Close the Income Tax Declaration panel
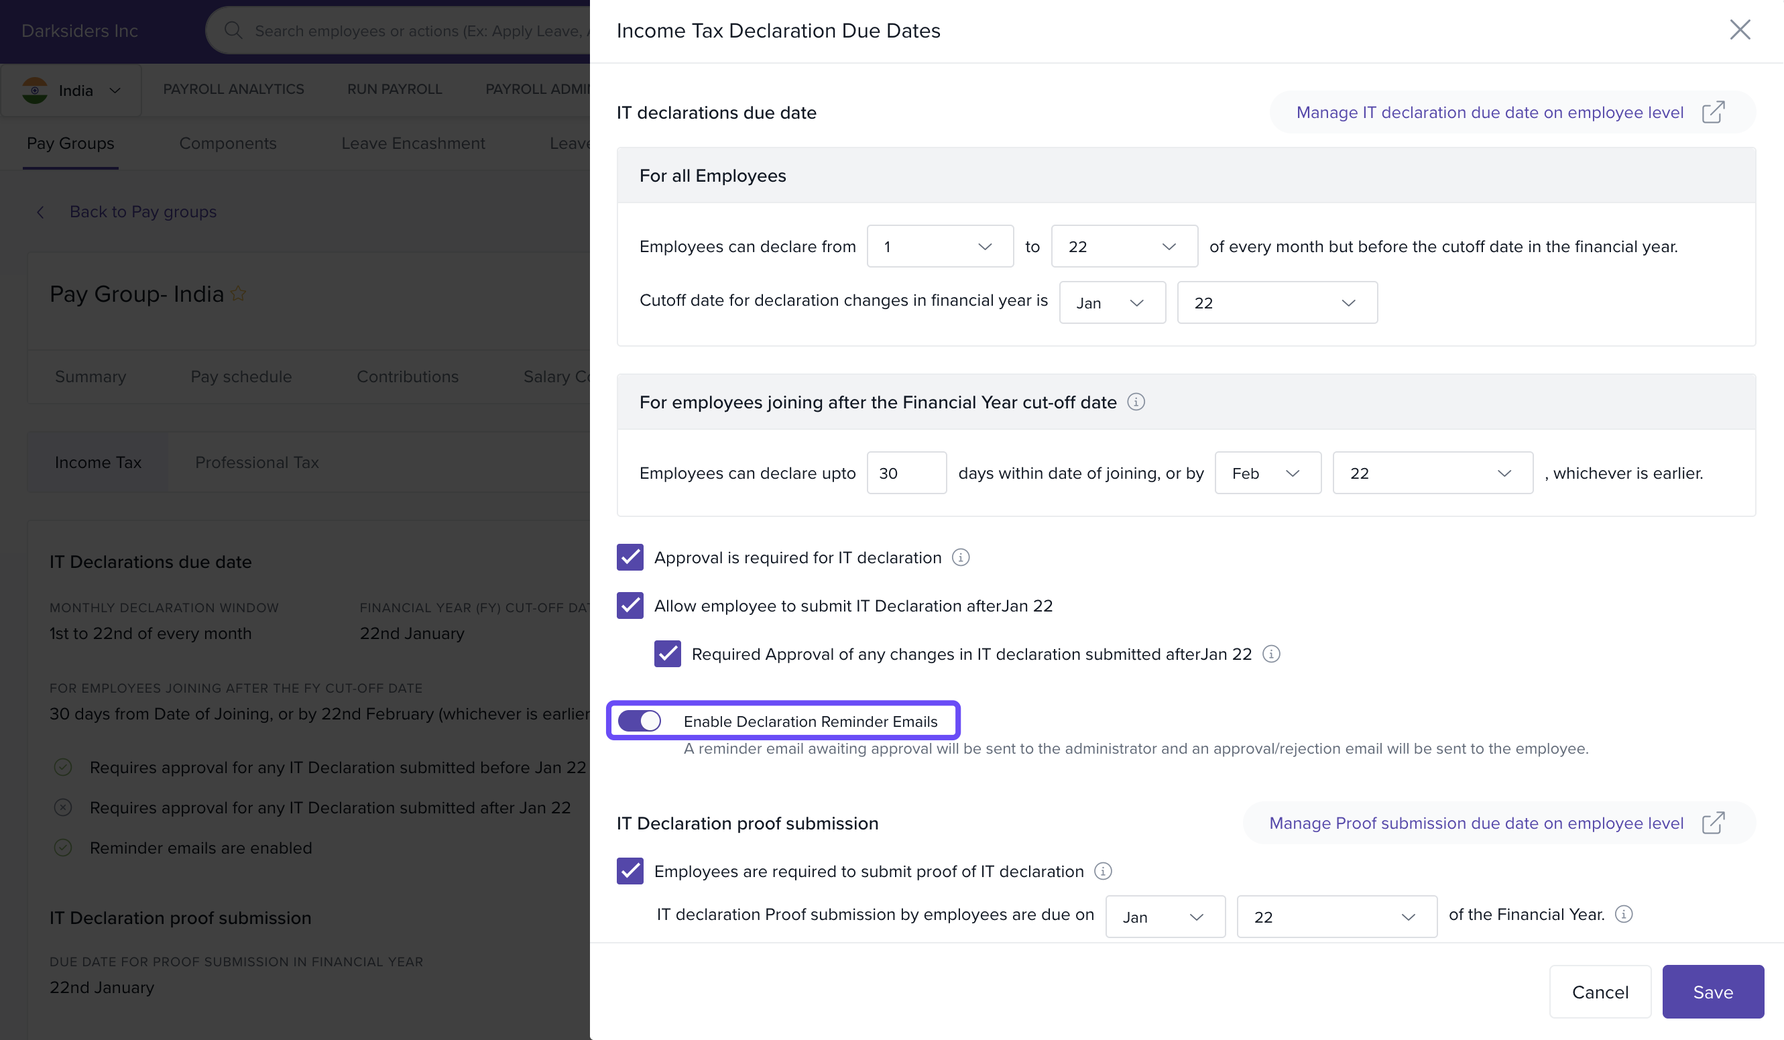 pos(1739,30)
